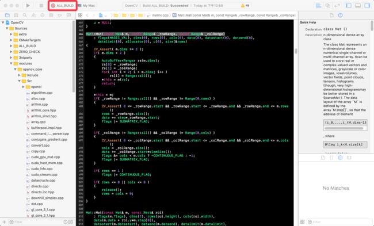
Task: Show the Object library
Action: [x=341, y=158]
